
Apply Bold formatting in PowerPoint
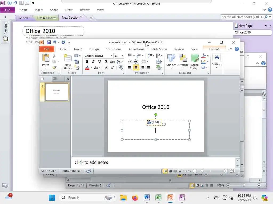(87, 62)
